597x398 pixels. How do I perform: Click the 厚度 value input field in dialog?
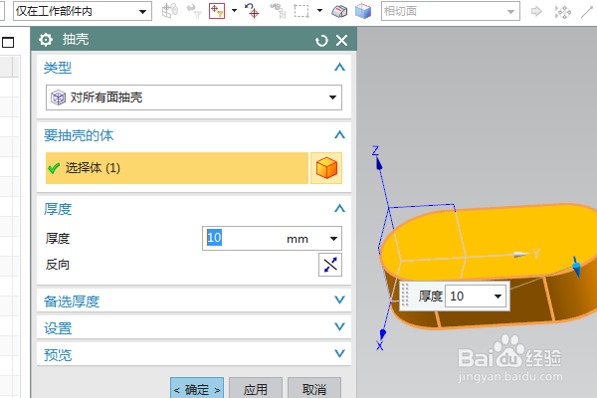[x=265, y=239]
